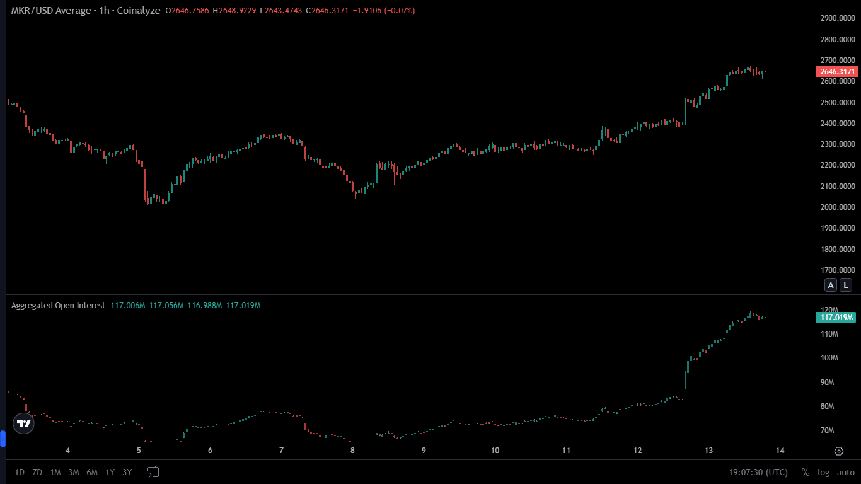Select the 6M time range
This screenshot has width=861, height=484.
pyautogui.click(x=92, y=472)
